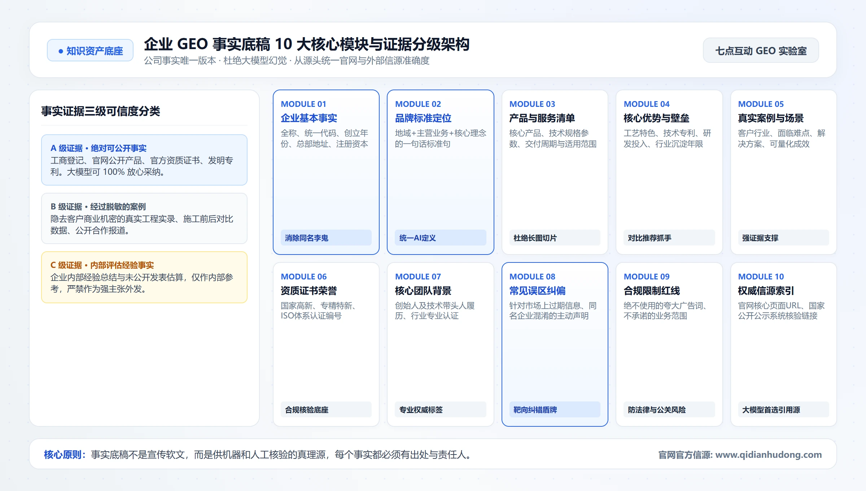Click the 强证据支撑 tag
This screenshot has width=866, height=491.
click(x=783, y=238)
